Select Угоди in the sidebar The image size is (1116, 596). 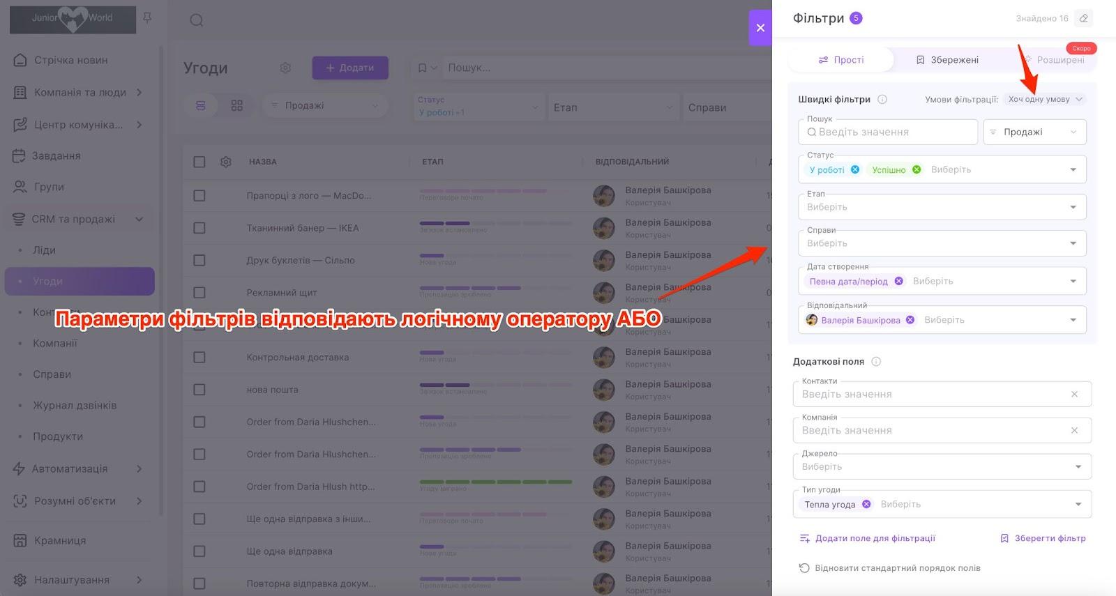point(80,281)
